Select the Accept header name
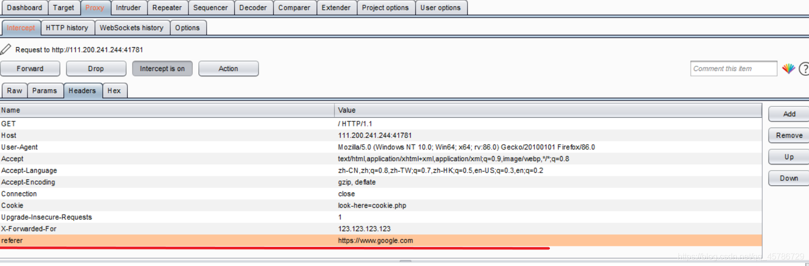 pos(12,159)
